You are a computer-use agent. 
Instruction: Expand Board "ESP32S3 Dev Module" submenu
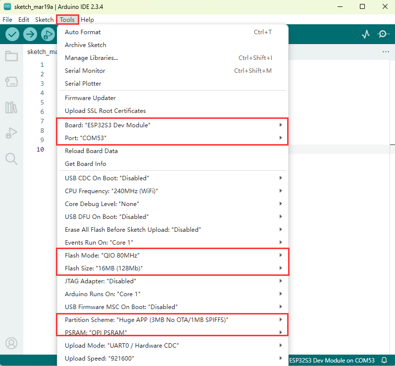[x=173, y=125]
